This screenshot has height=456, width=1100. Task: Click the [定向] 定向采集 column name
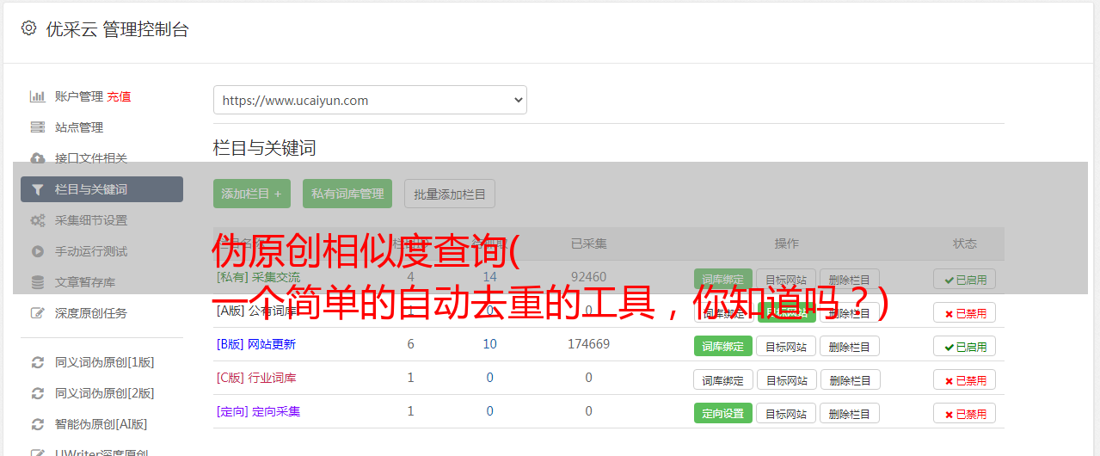coord(259,411)
